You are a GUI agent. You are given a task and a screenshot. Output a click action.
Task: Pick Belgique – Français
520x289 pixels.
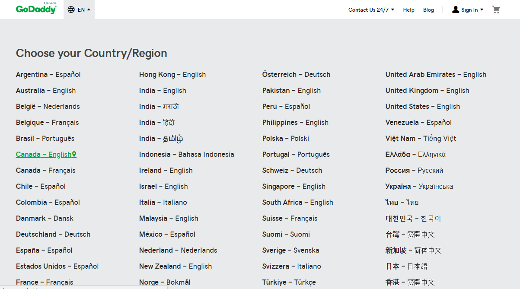(x=48, y=122)
